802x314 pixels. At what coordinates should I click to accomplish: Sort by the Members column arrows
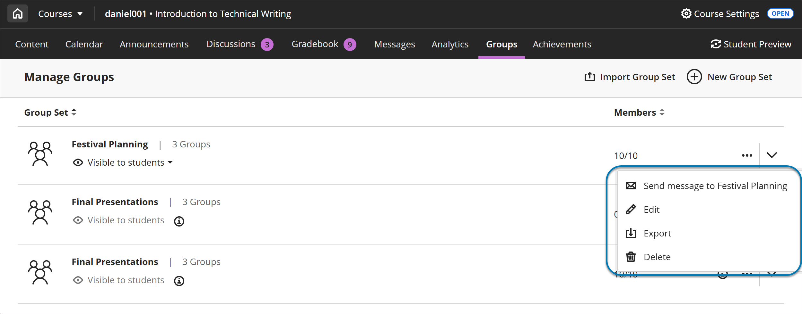[x=662, y=112]
